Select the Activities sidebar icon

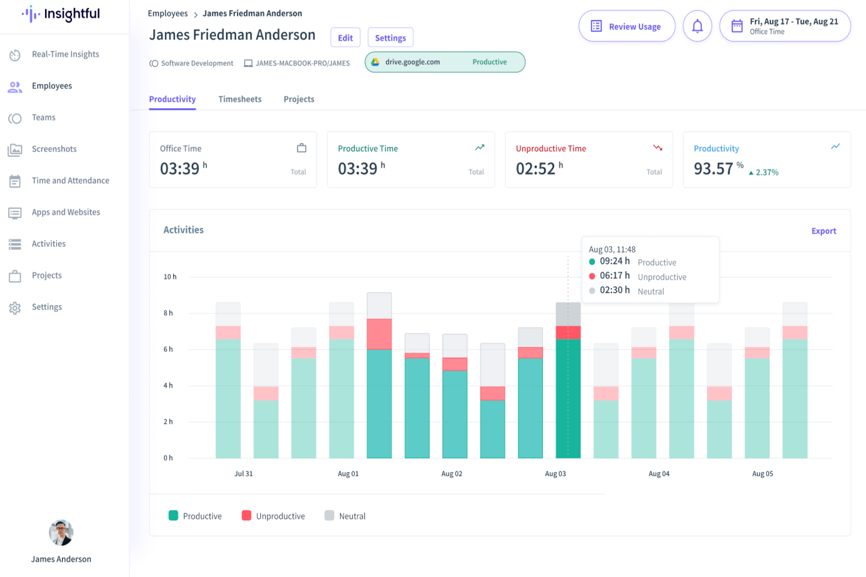(x=15, y=244)
